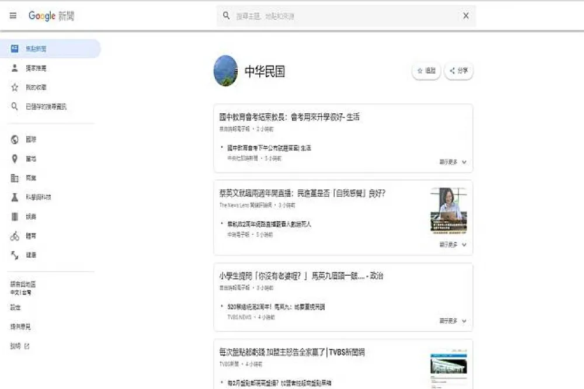584x389 pixels.
Task: Open the globe-icon 國際 section
Action: [x=23, y=140]
